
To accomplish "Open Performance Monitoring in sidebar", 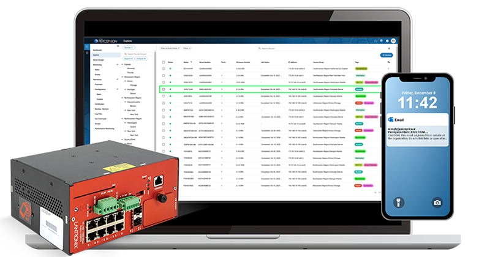I will [104, 128].
